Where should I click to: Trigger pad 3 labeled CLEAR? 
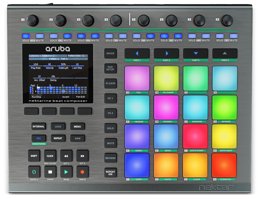click(x=195, y=165)
